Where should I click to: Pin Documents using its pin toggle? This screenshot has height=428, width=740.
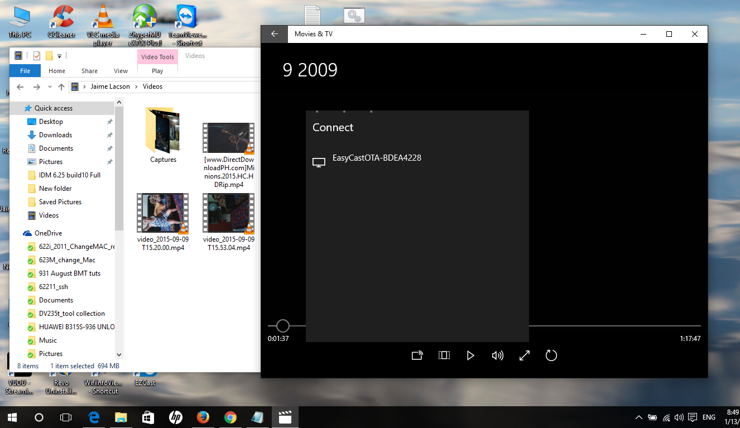click(109, 148)
